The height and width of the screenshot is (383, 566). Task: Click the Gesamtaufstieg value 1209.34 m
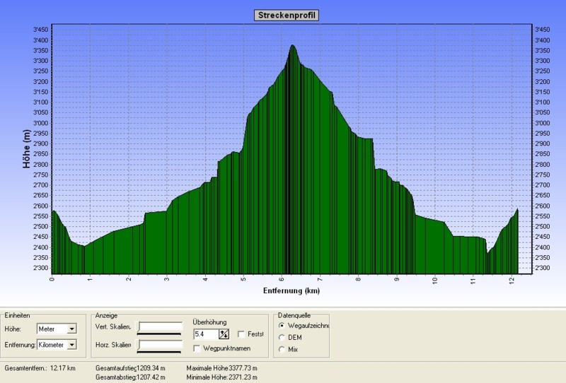click(150, 368)
